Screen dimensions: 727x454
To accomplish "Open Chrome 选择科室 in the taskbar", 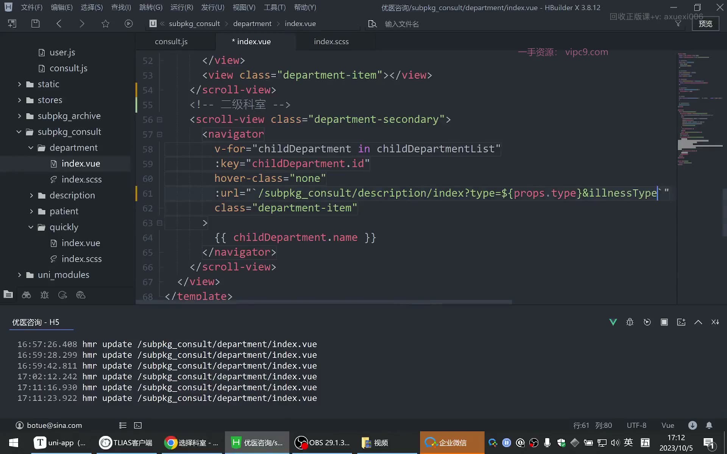I will click(x=193, y=443).
